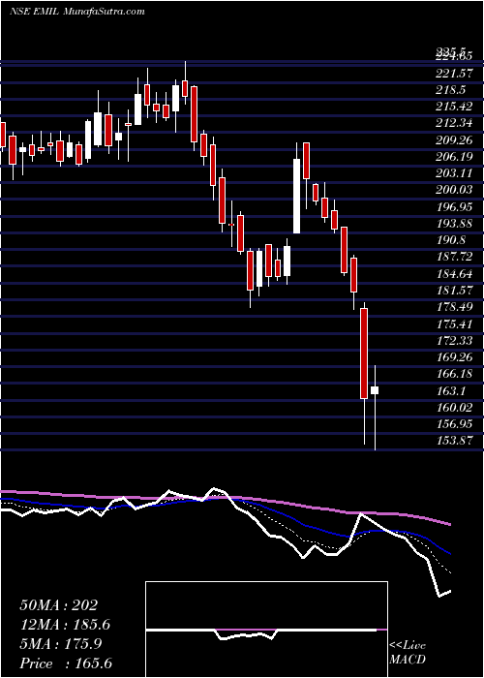
Task: Click the 50MA : 202 label
Action: [x=59, y=605]
